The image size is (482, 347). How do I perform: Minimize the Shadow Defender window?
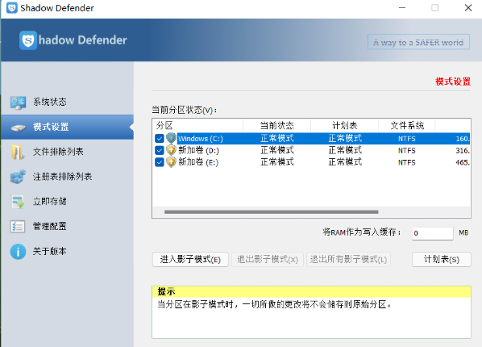pos(402,8)
